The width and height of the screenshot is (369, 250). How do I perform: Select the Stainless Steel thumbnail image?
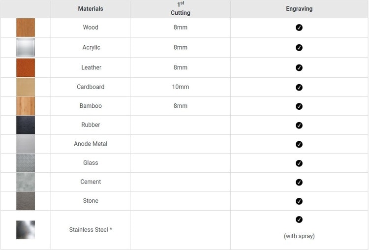coord(26,230)
